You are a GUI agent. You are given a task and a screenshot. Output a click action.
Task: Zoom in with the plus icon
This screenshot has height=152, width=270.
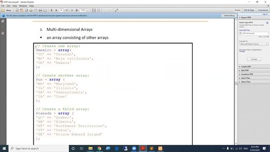click(77, 10)
